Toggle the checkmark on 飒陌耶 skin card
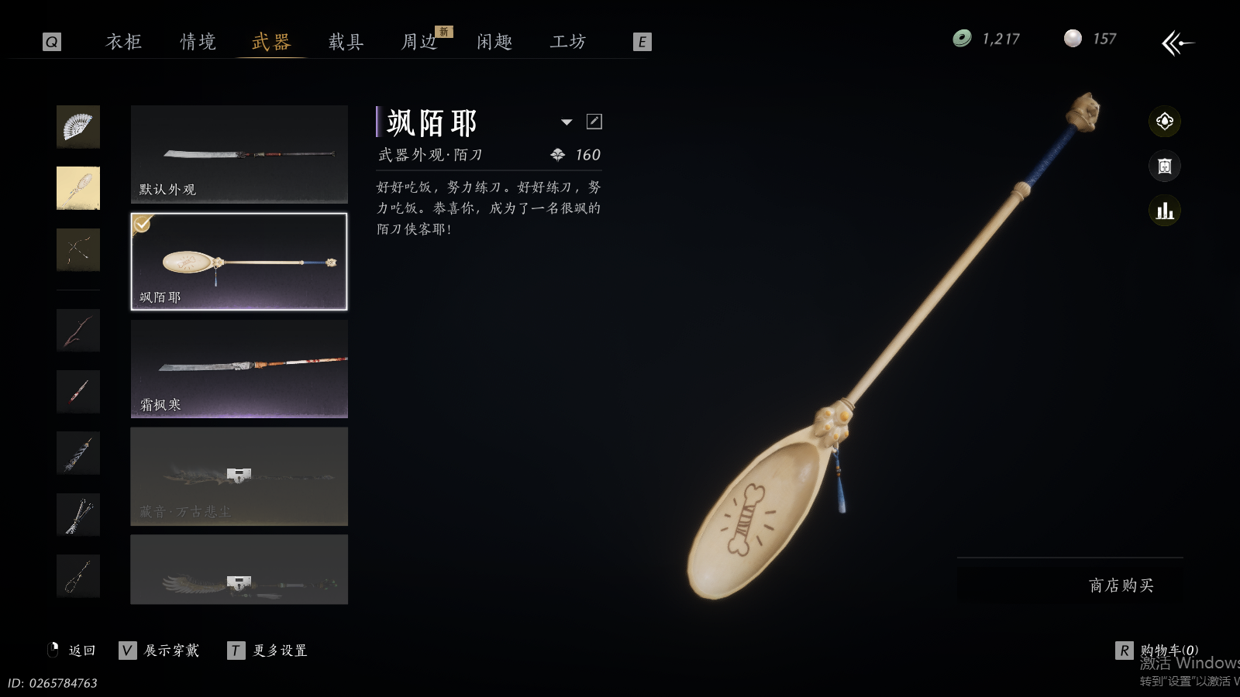Screen dimensions: 1240x697 143,224
